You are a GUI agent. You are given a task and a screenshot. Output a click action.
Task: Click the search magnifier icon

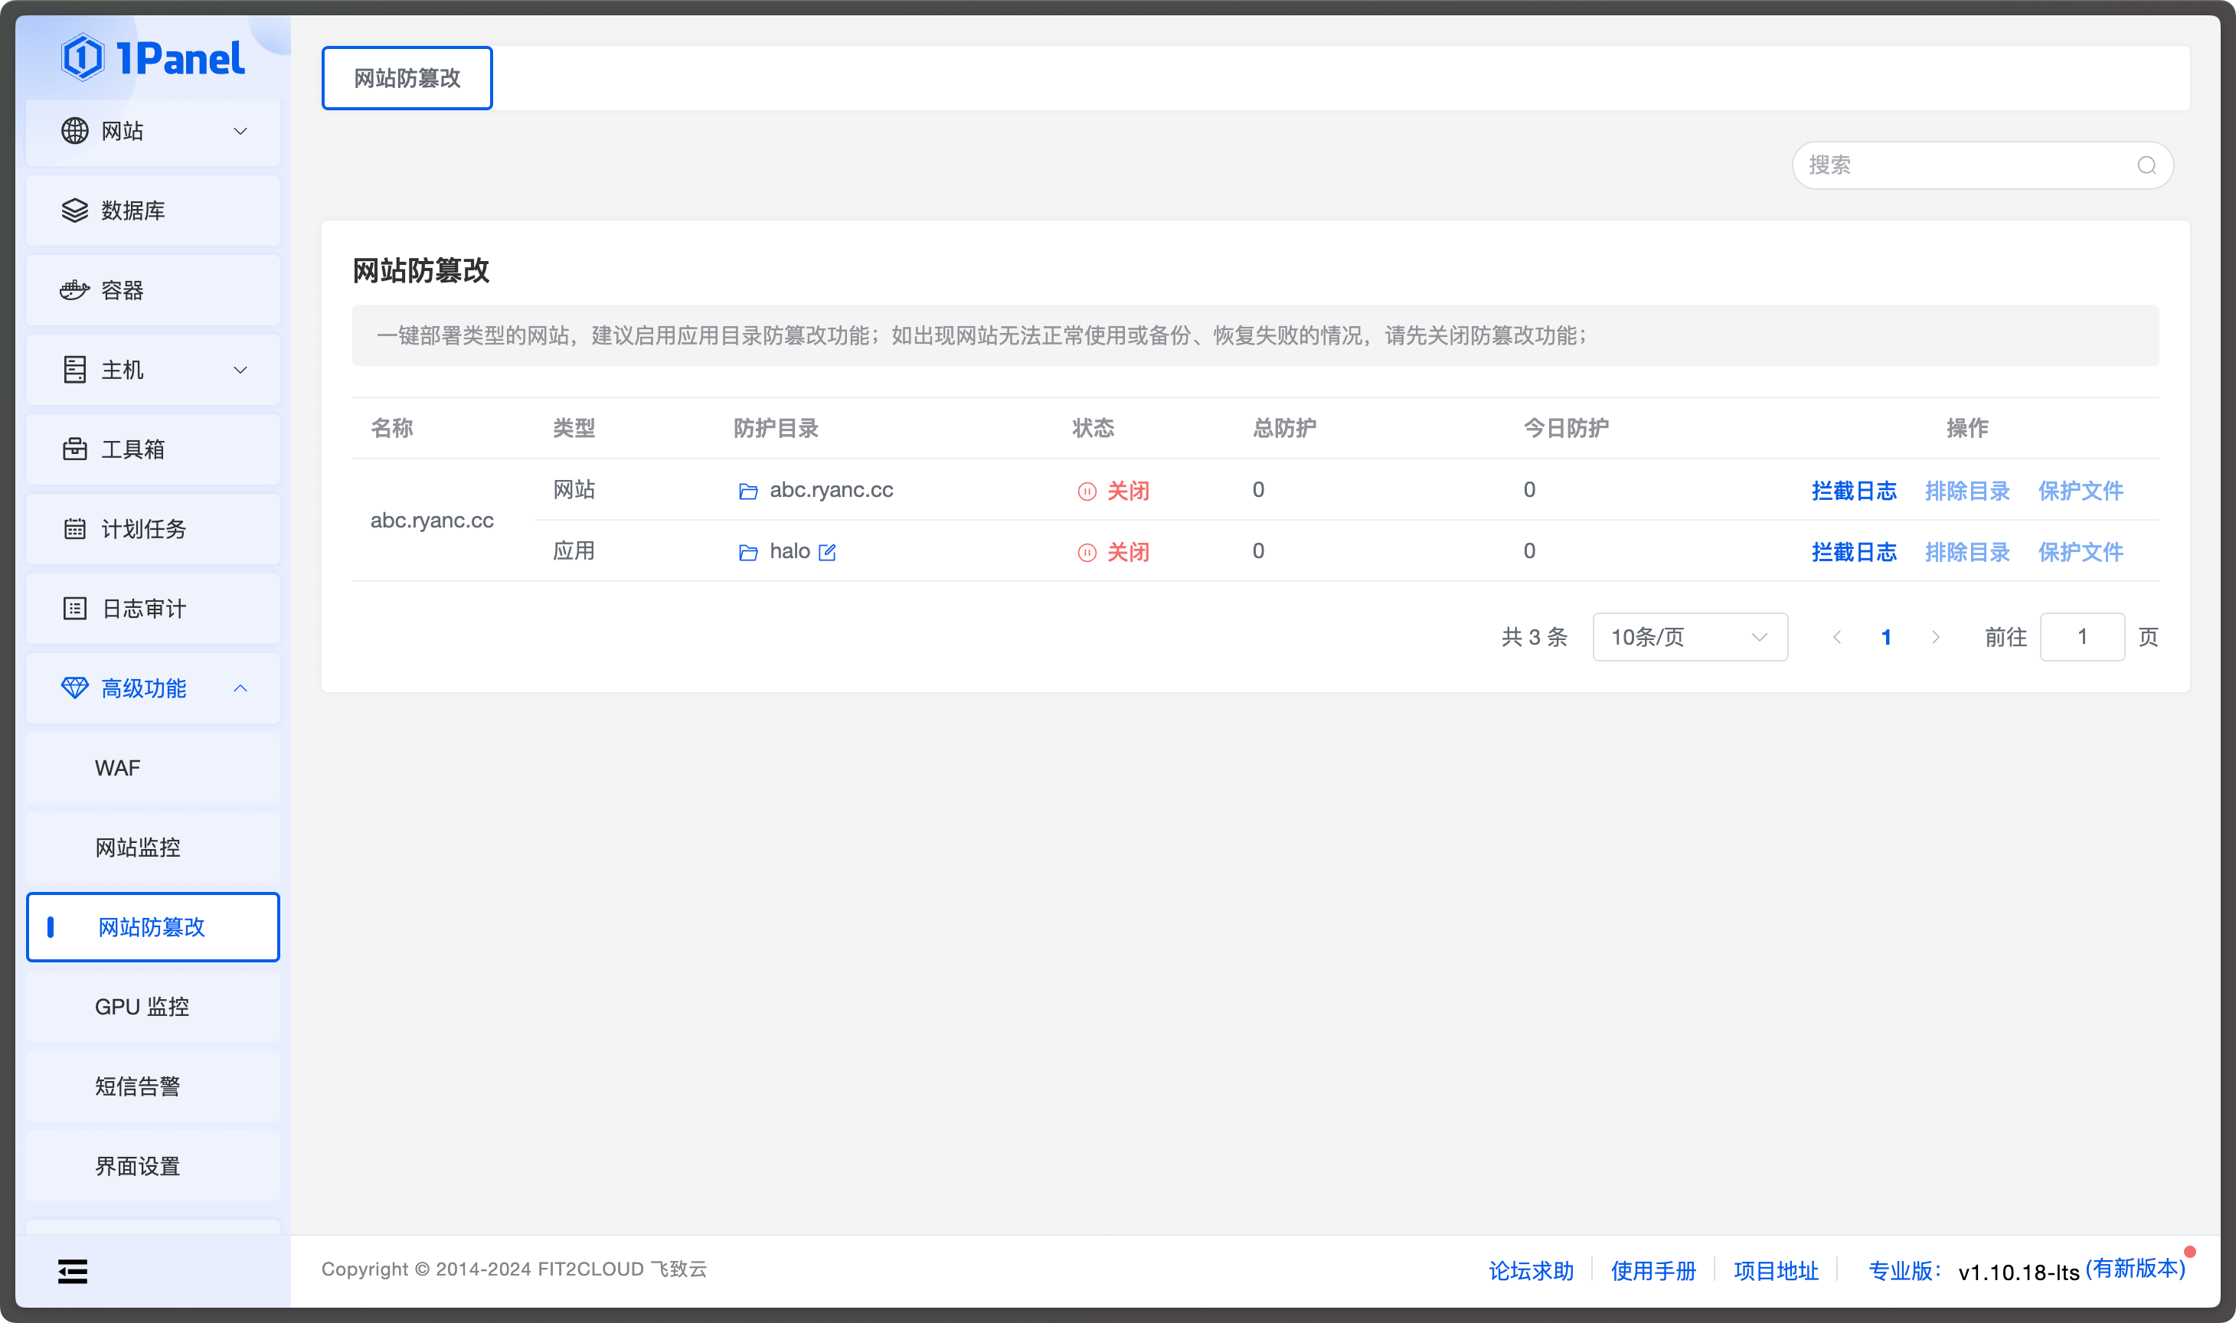click(x=2146, y=166)
